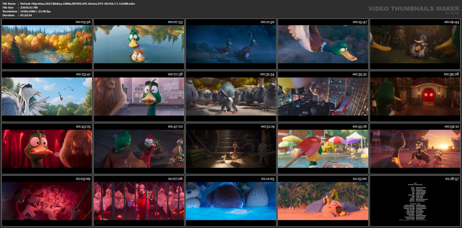Choose the thumbnail at 01:03:09

click(47, 201)
